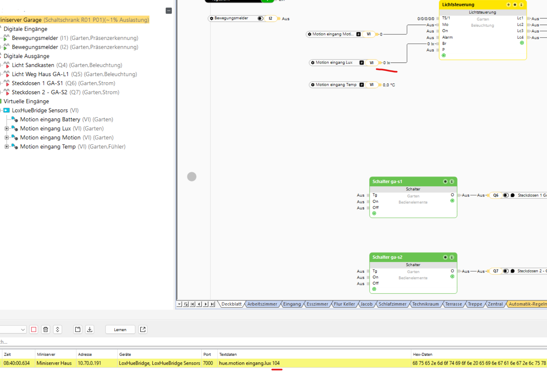
Task: Open a monitor file with the folder icon
Action: [78, 329]
